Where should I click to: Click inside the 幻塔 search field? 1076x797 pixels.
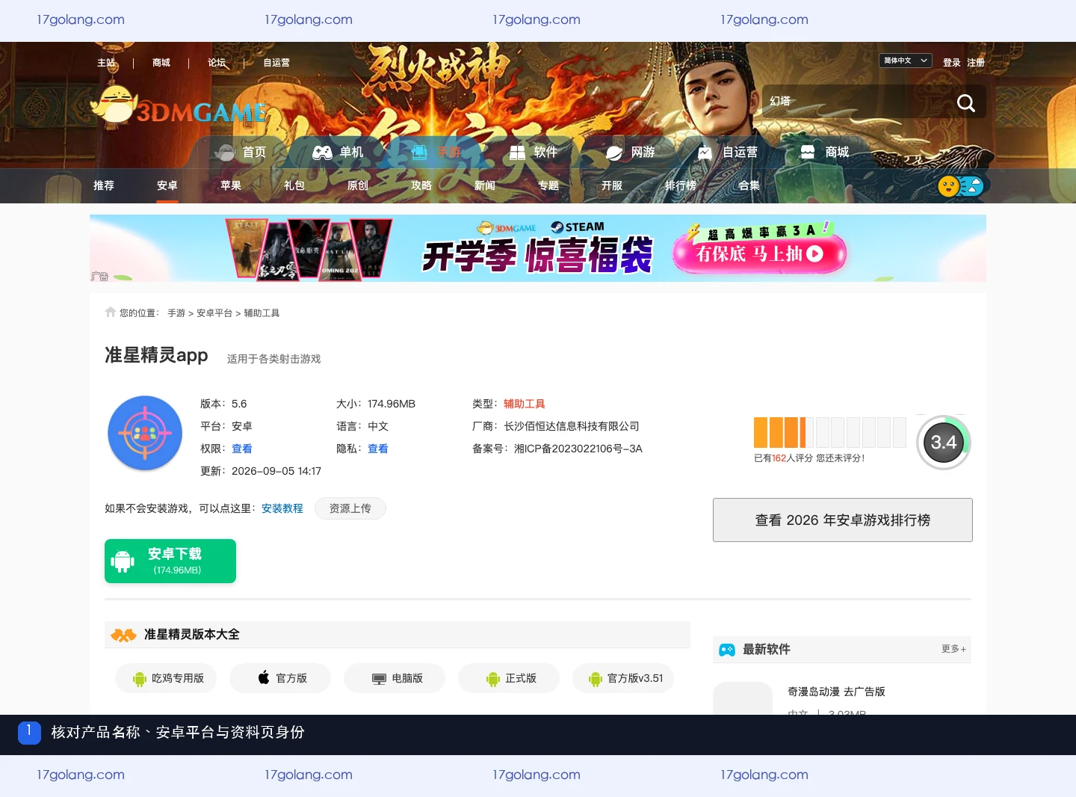[x=856, y=102]
